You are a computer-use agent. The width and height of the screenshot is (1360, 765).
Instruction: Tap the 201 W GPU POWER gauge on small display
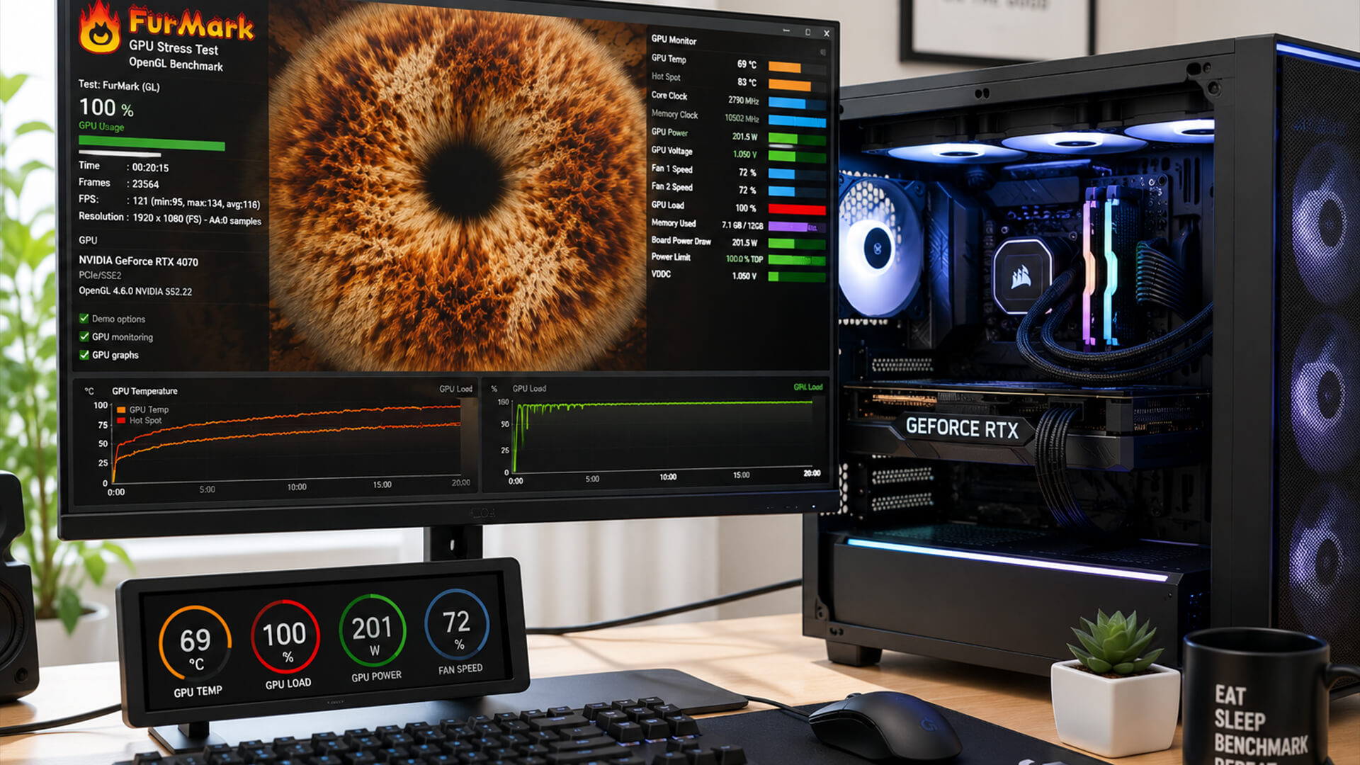click(x=373, y=630)
